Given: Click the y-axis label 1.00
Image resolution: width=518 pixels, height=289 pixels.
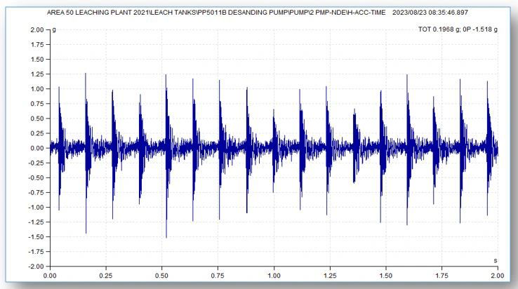Looking at the screenshot, I should click(37, 89).
